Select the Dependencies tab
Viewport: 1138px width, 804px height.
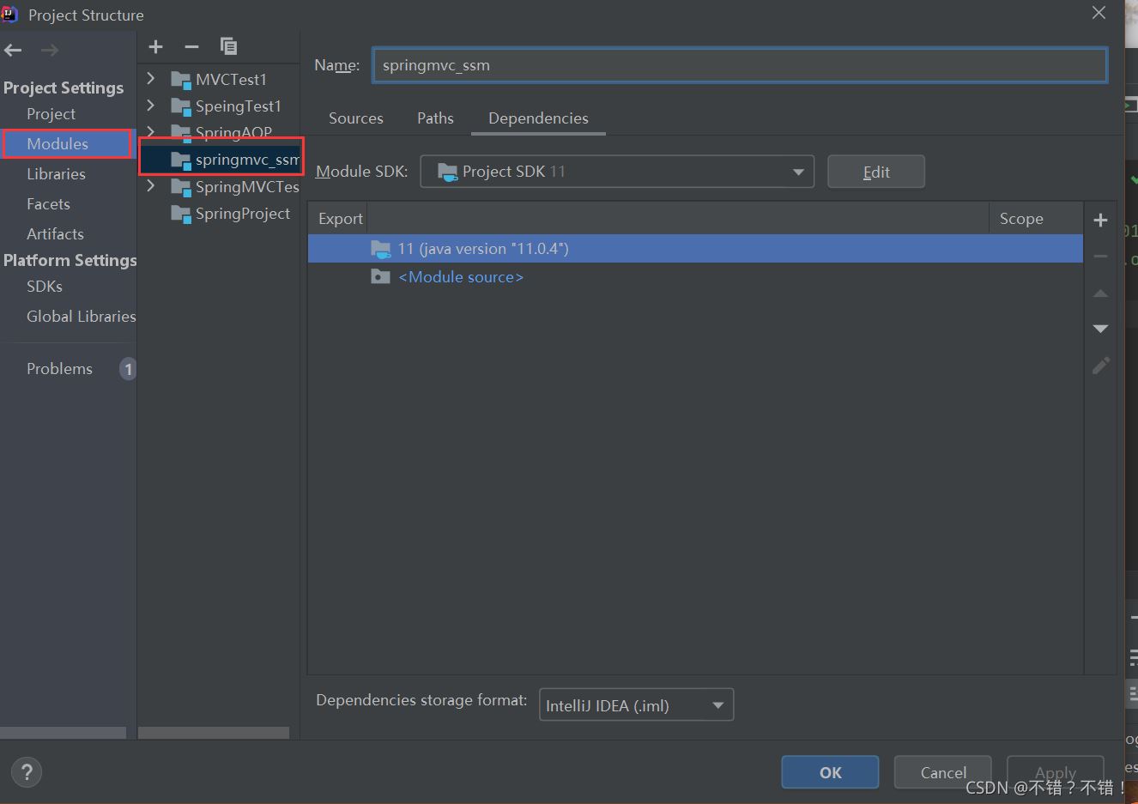[x=538, y=118]
